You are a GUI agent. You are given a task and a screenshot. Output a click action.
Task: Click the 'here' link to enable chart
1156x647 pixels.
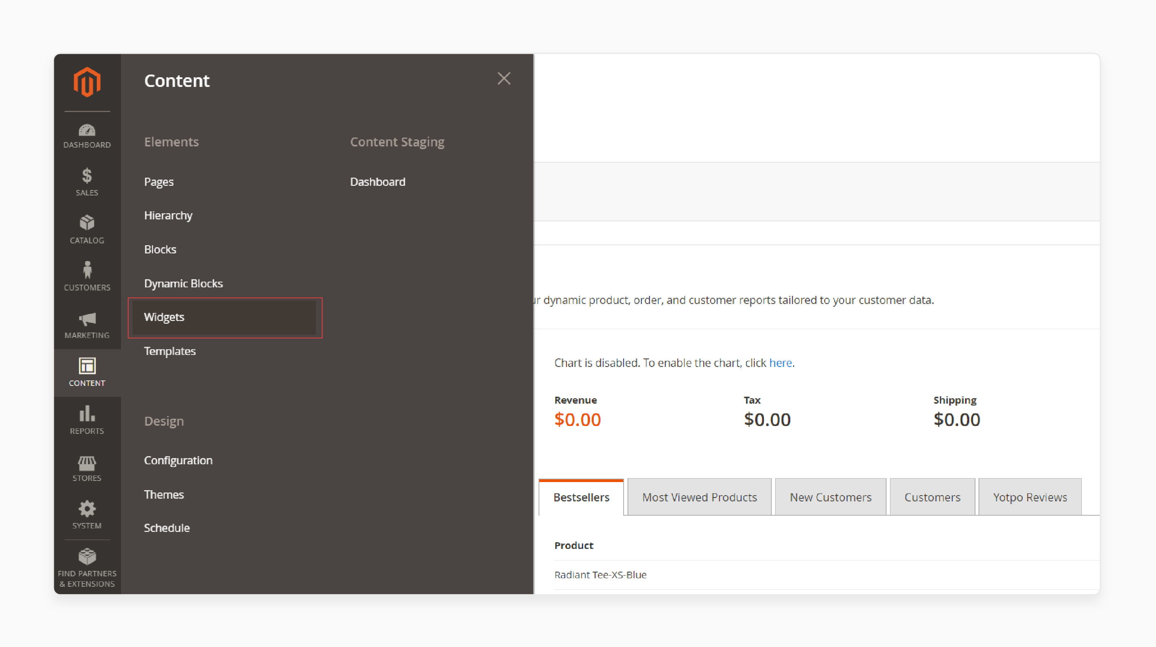(x=780, y=363)
